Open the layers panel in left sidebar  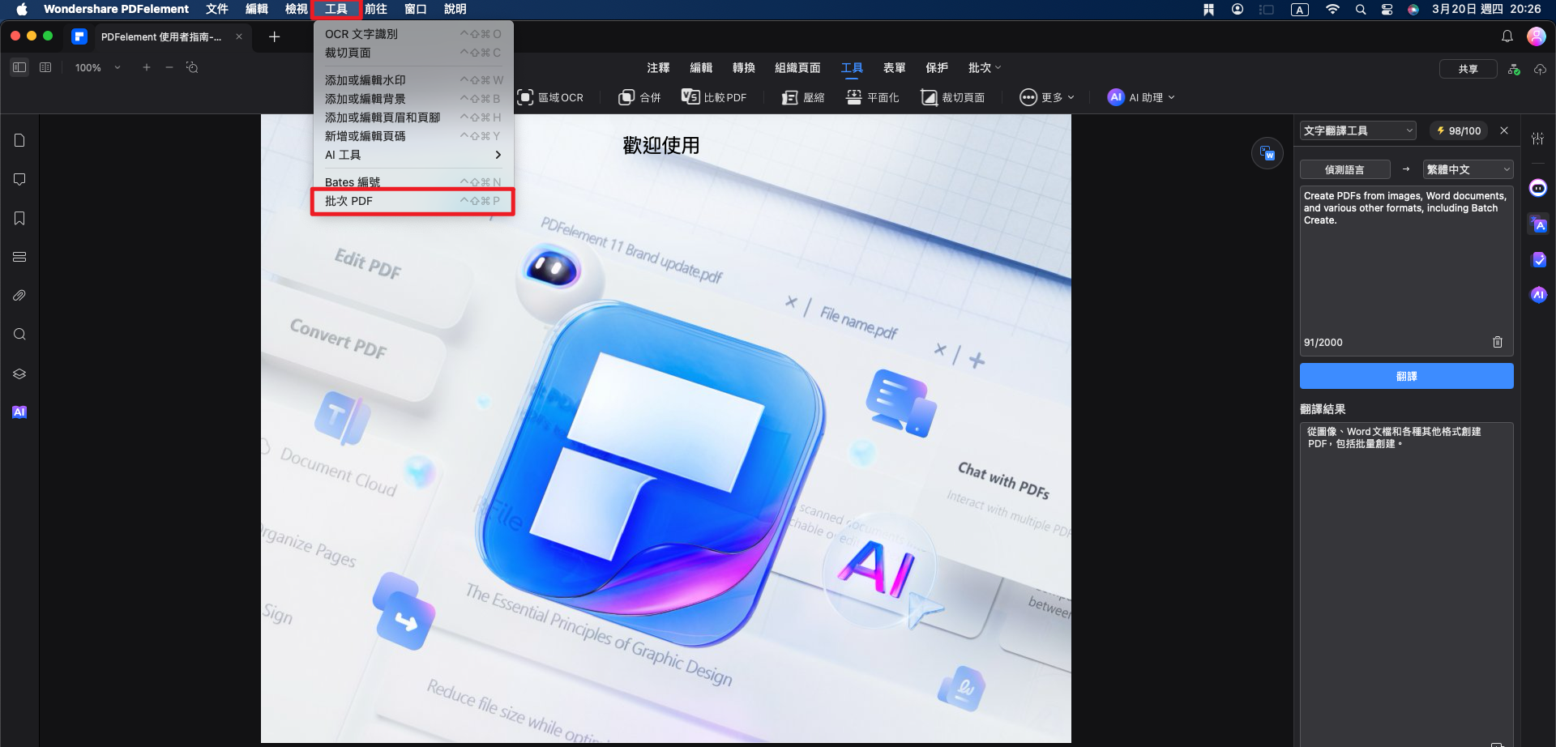[19, 373]
